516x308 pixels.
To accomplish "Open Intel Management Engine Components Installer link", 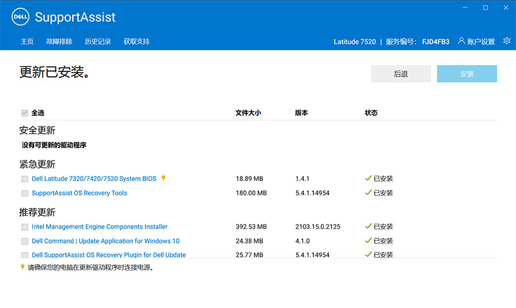I will point(100,226).
